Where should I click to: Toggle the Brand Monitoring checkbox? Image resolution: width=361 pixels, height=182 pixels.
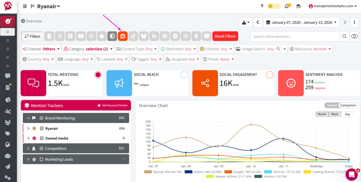pos(41,118)
